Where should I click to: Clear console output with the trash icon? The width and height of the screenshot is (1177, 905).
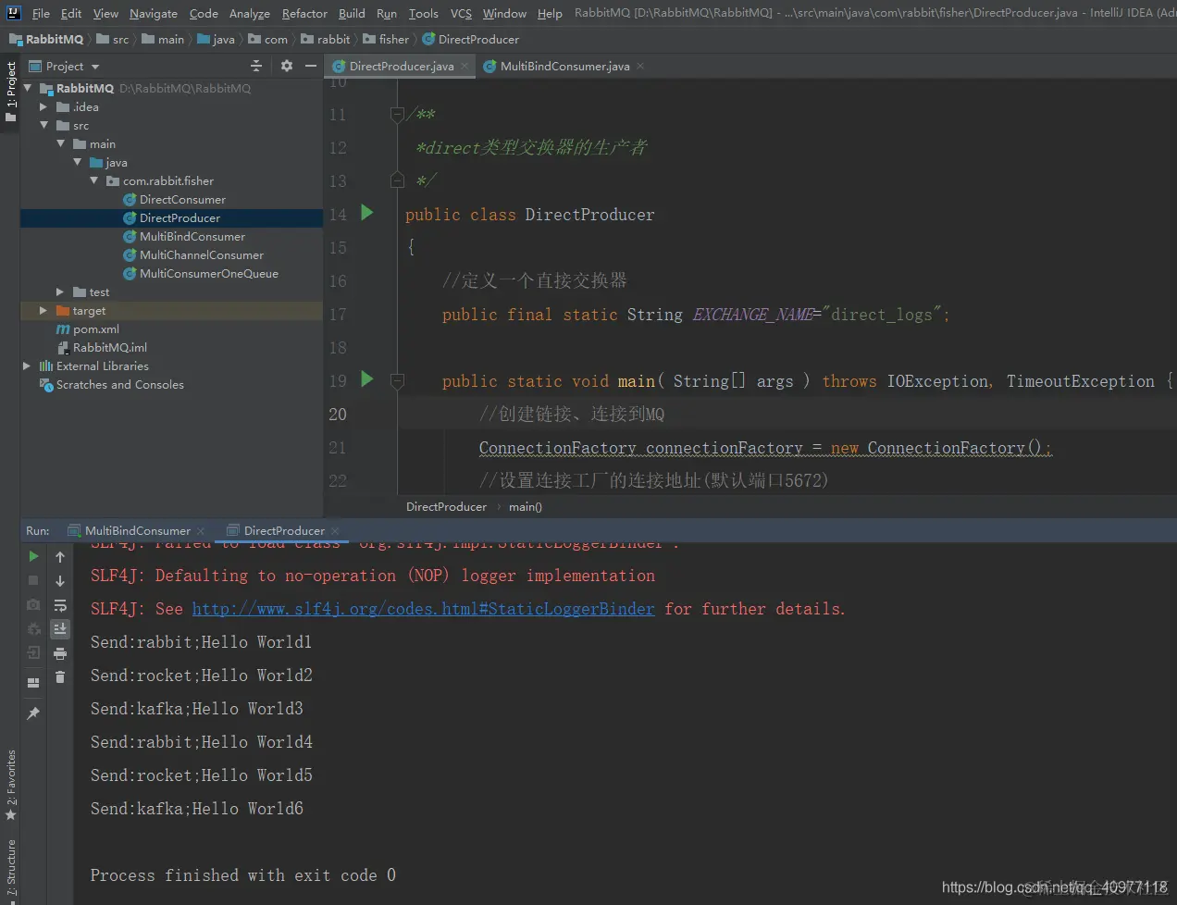(x=60, y=677)
